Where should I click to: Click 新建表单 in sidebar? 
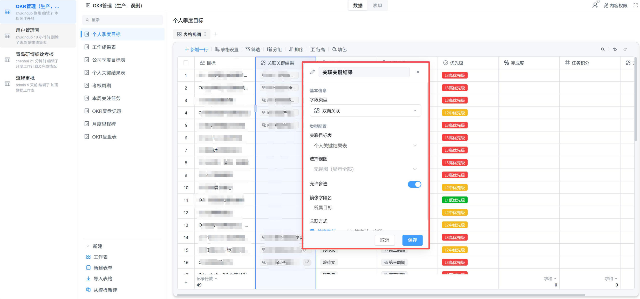[99, 268]
